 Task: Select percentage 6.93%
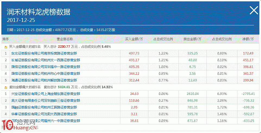click(222, 94)
